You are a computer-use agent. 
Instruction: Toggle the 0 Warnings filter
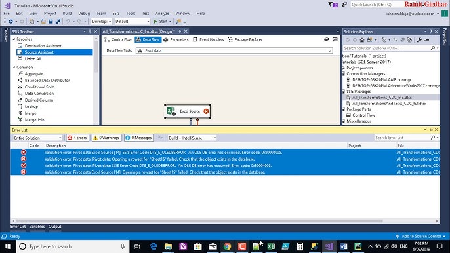click(x=106, y=138)
